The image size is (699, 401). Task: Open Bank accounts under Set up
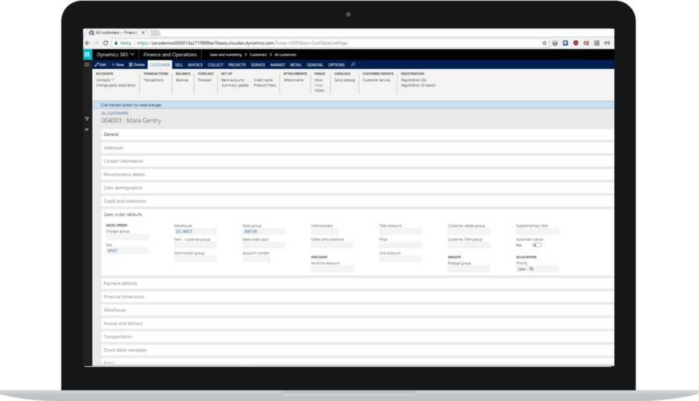(x=232, y=79)
